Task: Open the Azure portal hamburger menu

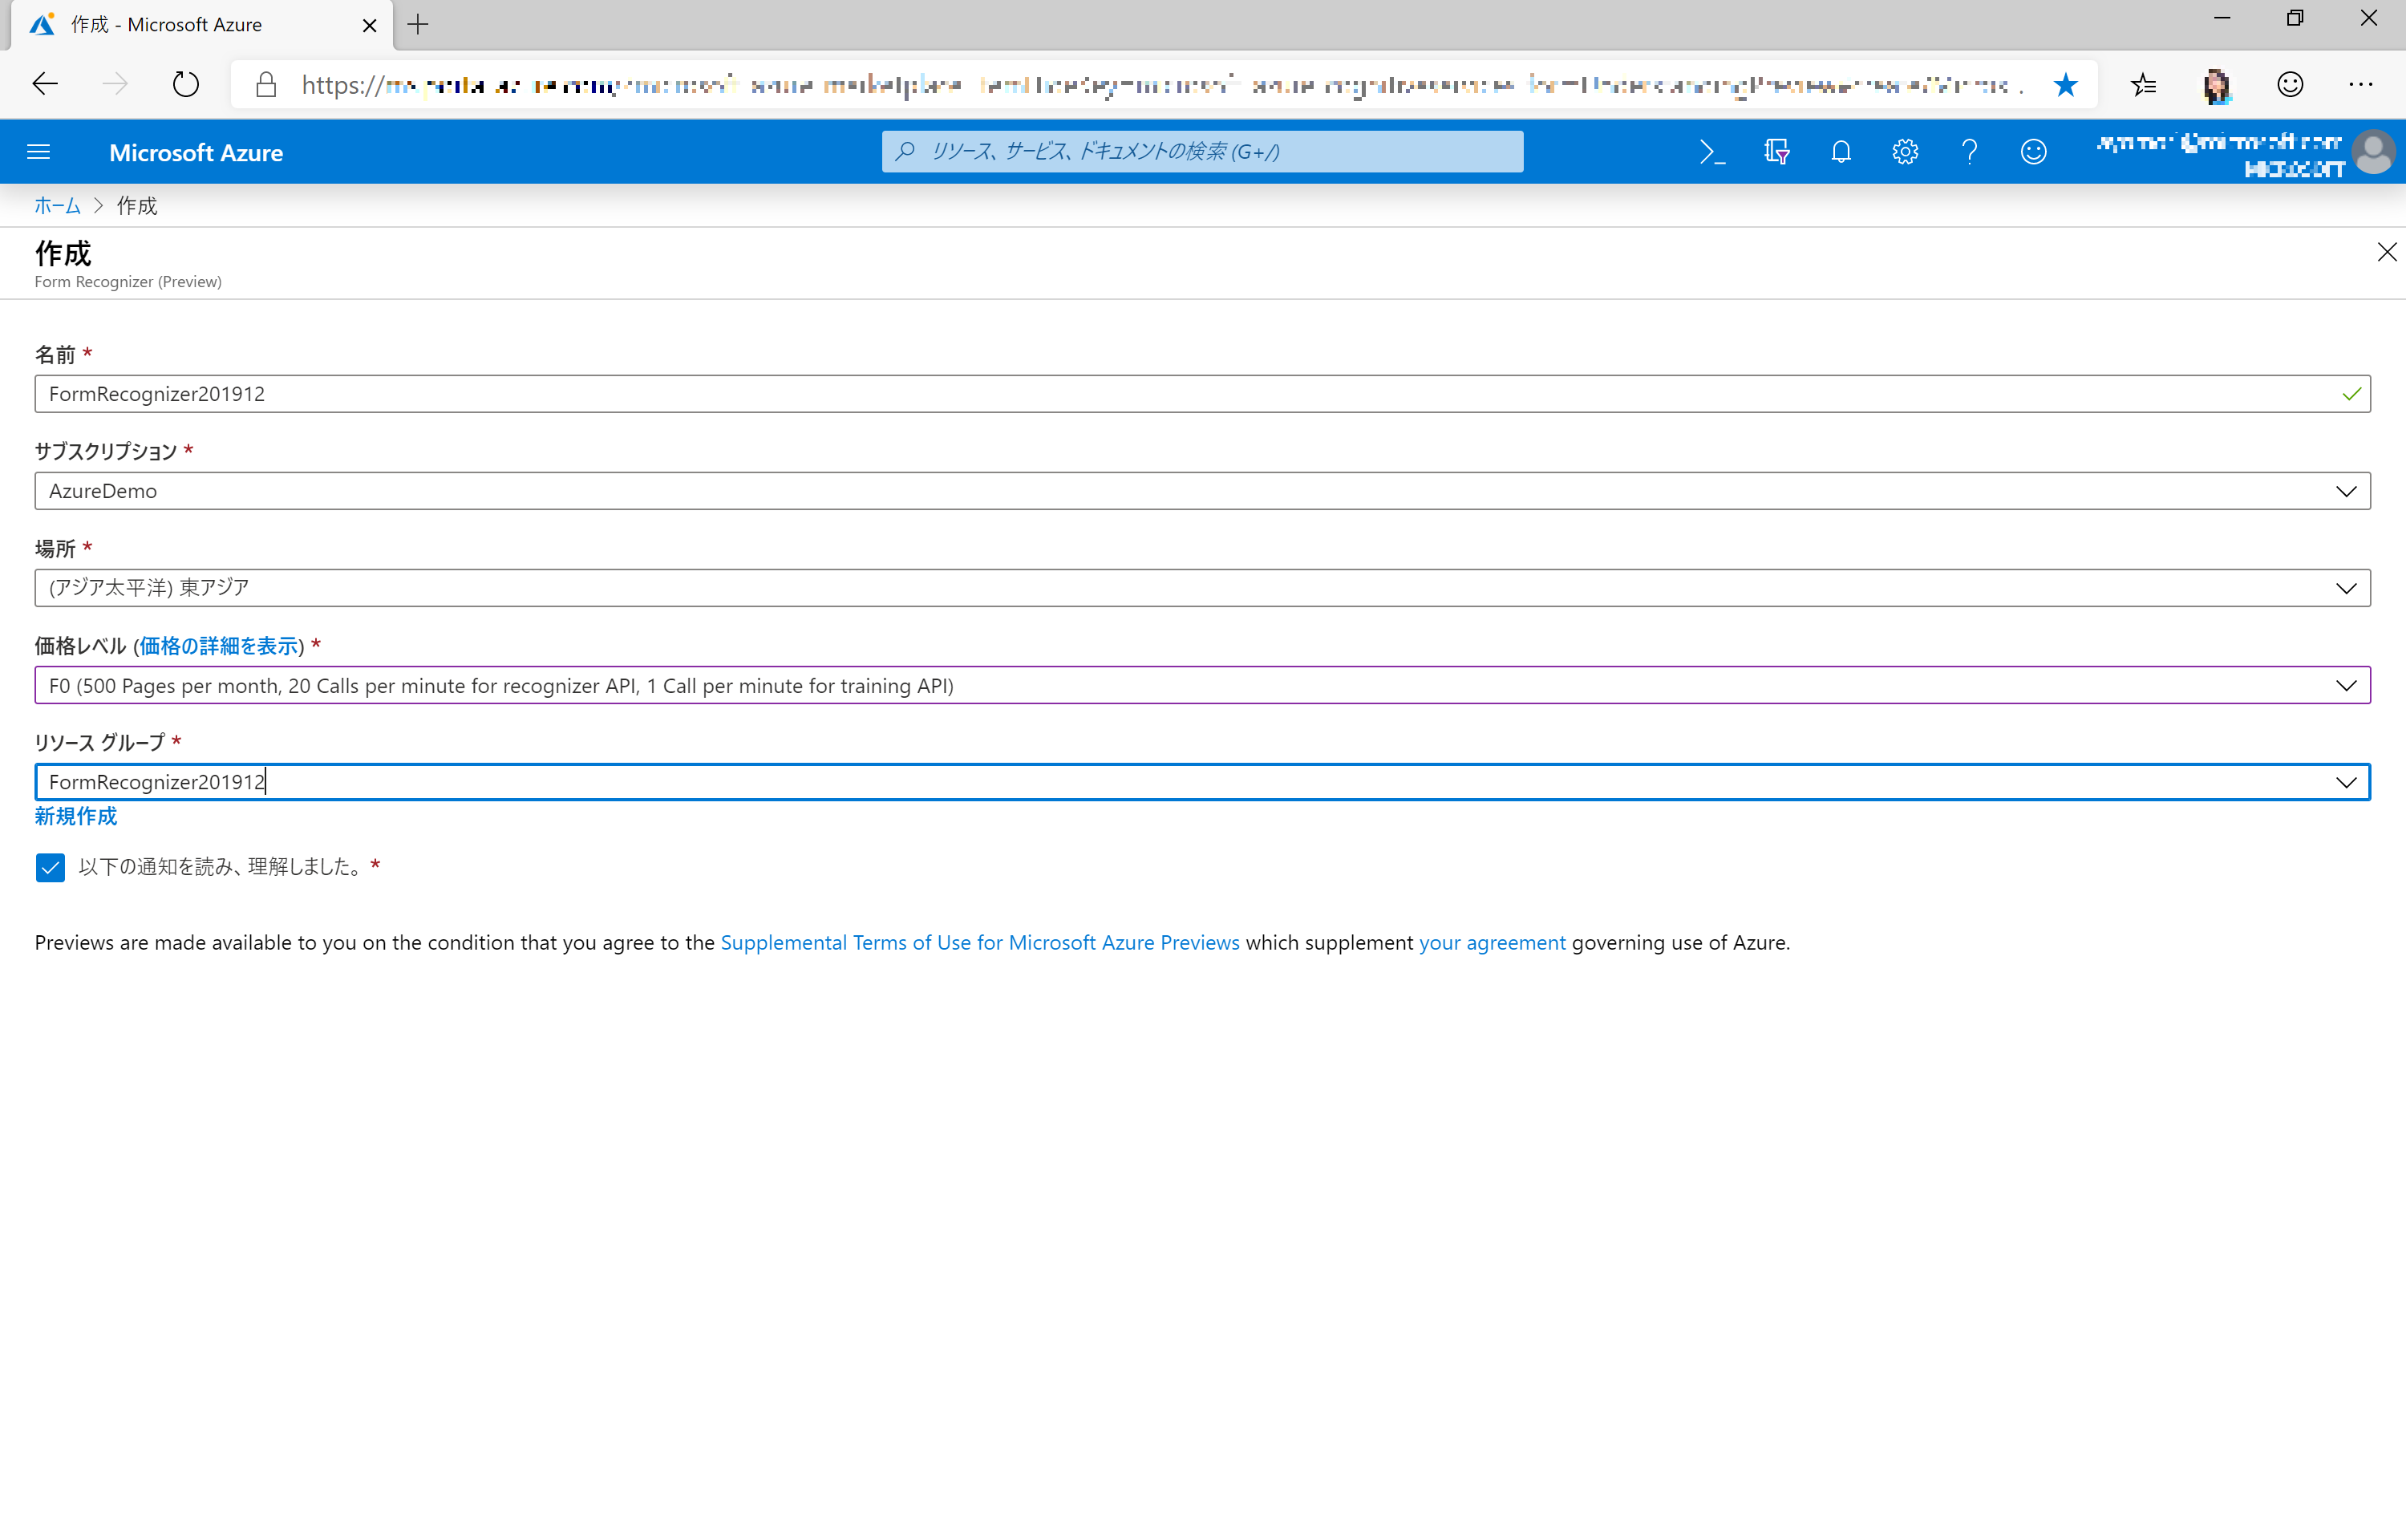Action: [x=38, y=152]
